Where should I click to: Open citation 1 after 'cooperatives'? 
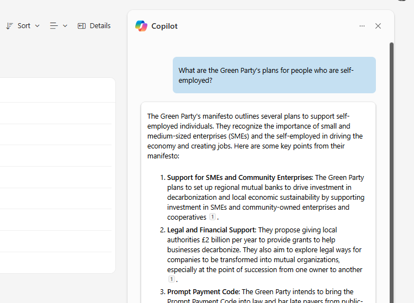coord(213,217)
